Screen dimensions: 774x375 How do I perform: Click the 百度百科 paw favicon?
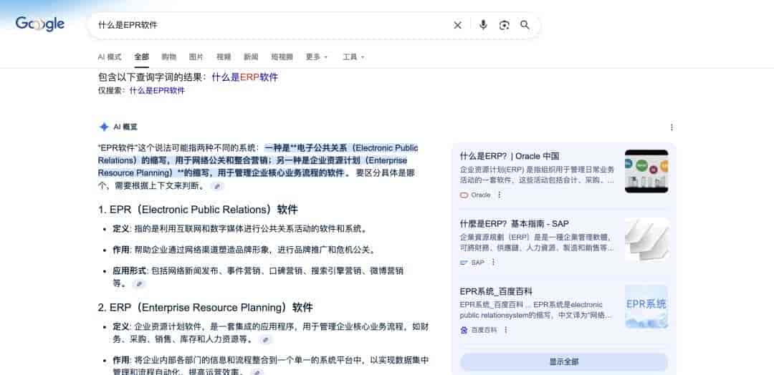click(x=464, y=330)
